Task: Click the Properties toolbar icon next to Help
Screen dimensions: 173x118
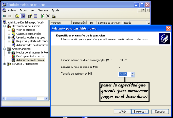Action: [x=36, y=16]
